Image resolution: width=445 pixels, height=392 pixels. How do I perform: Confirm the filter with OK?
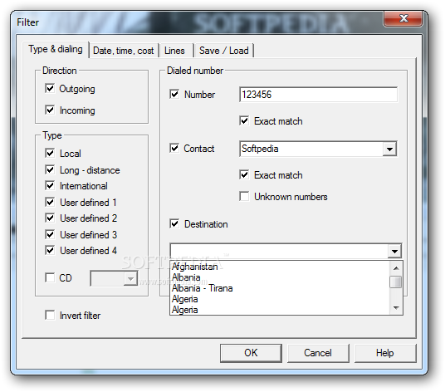click(251, 353)
